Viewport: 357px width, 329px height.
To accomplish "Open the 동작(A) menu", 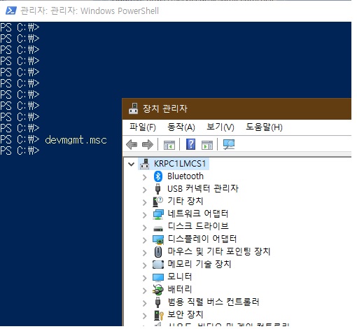I will [x=181, y=127].
